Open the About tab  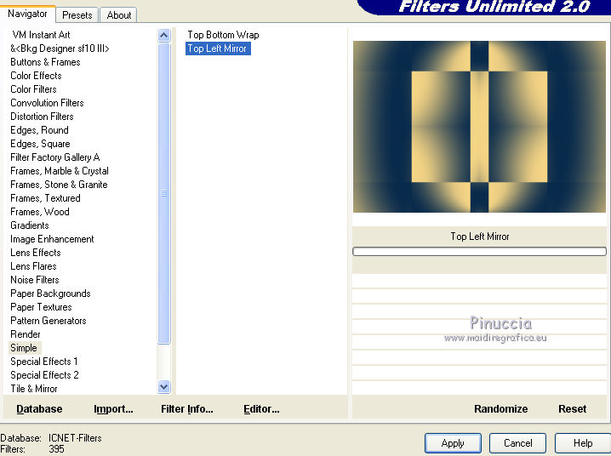tap(119, 15)
